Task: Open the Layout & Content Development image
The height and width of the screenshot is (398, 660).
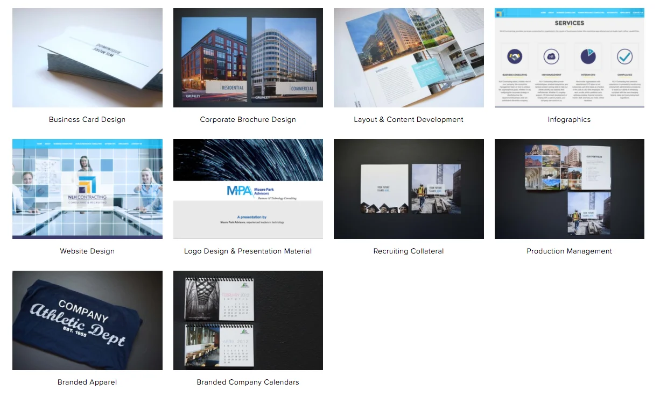Action: coord(409,57)
